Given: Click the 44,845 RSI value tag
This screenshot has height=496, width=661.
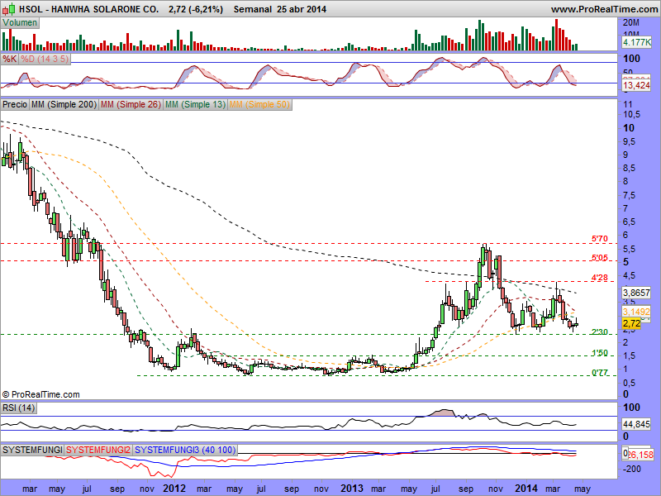Looking at the screenshot, I should [x=636, y=424].
